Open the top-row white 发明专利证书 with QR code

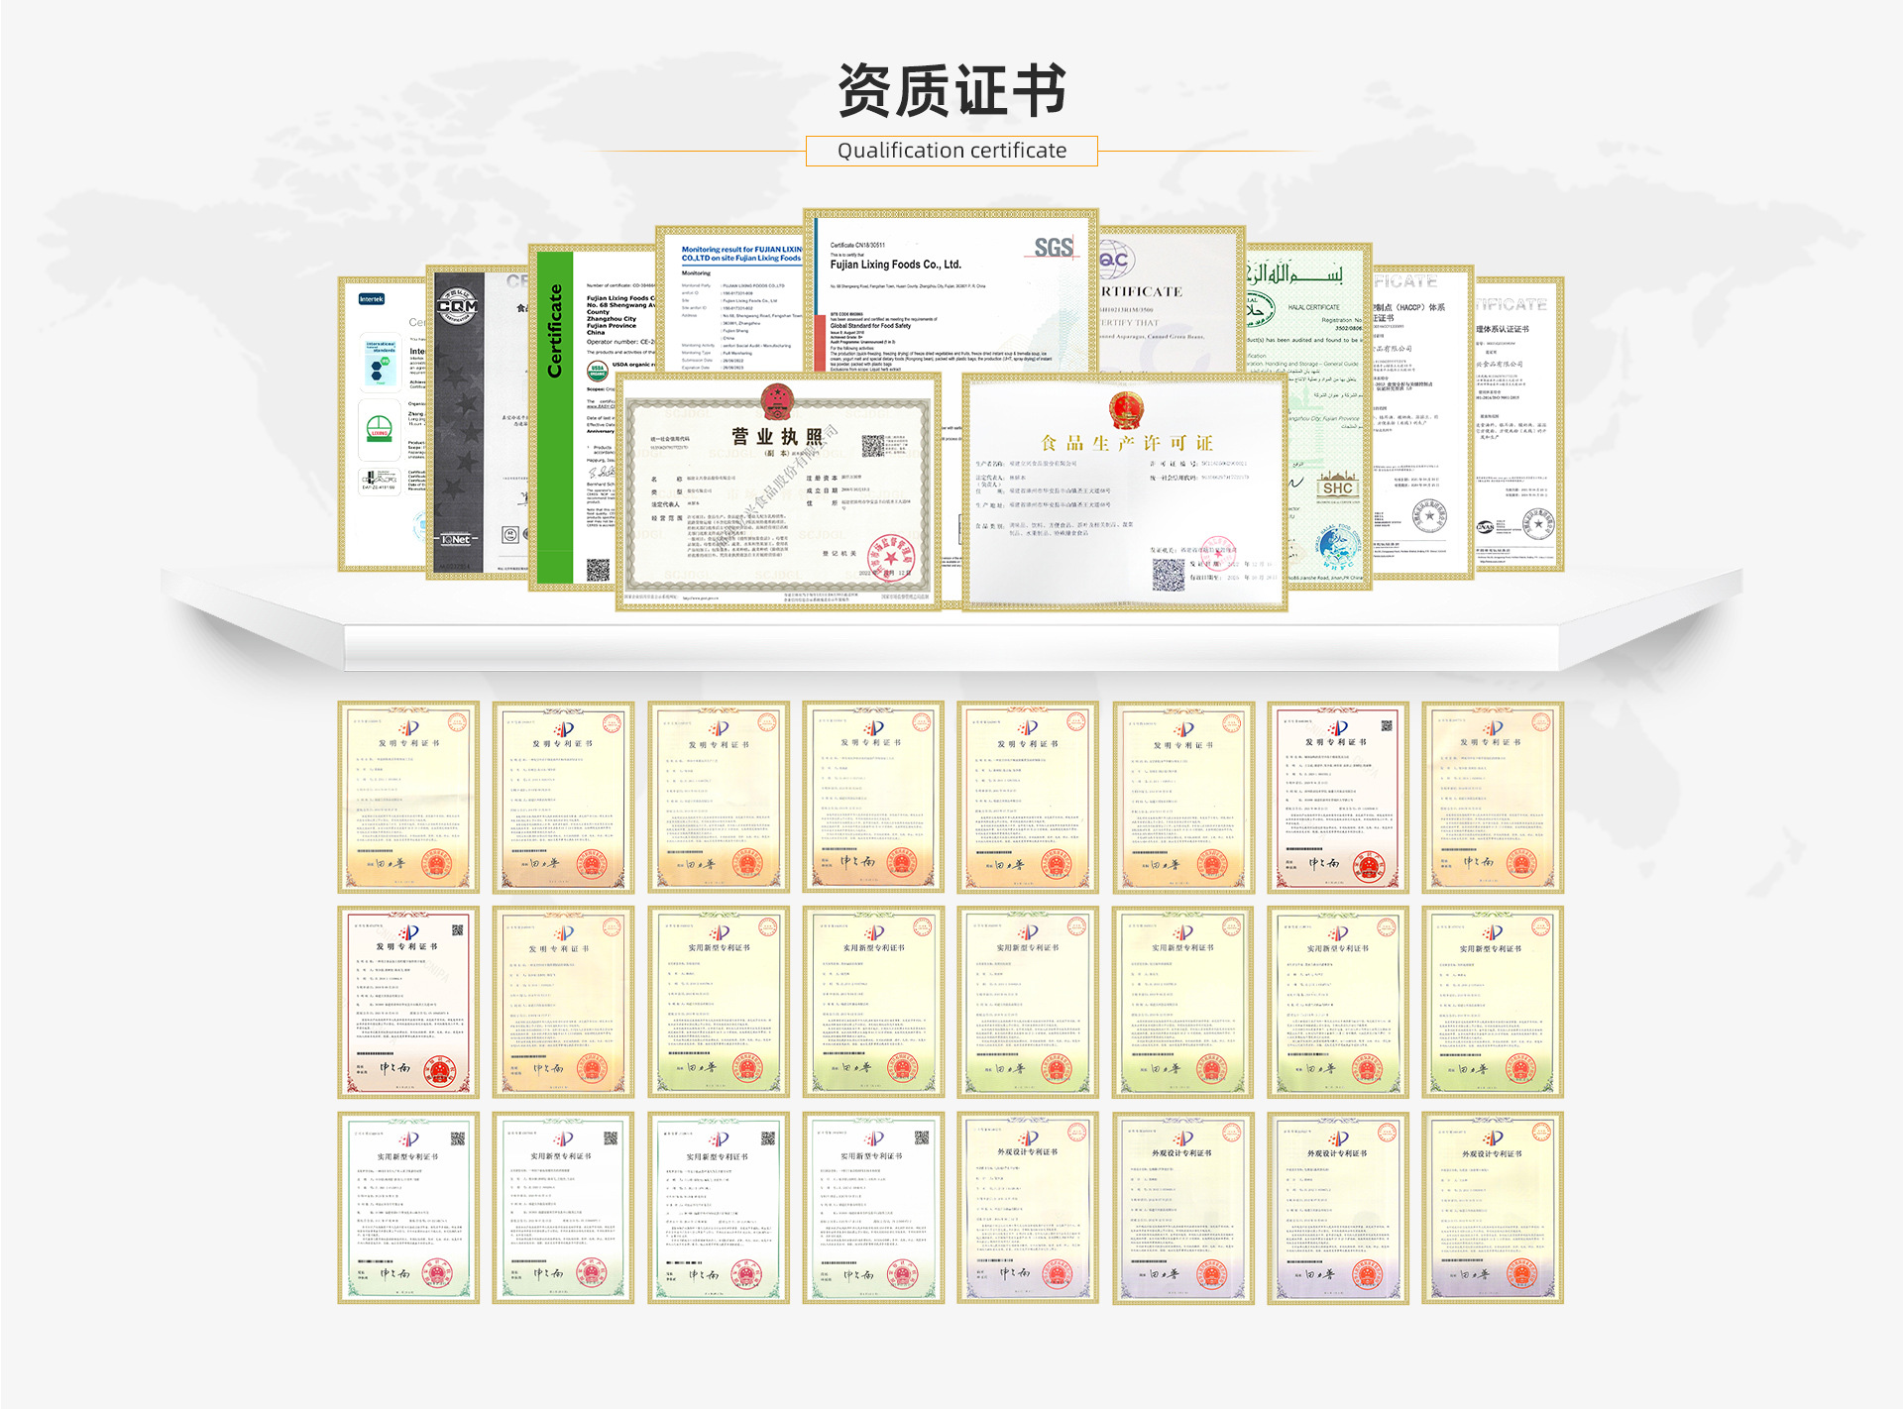click(x=1338, y=798)
